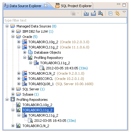Click the export data sources toolbar icon

pos(93,13)
